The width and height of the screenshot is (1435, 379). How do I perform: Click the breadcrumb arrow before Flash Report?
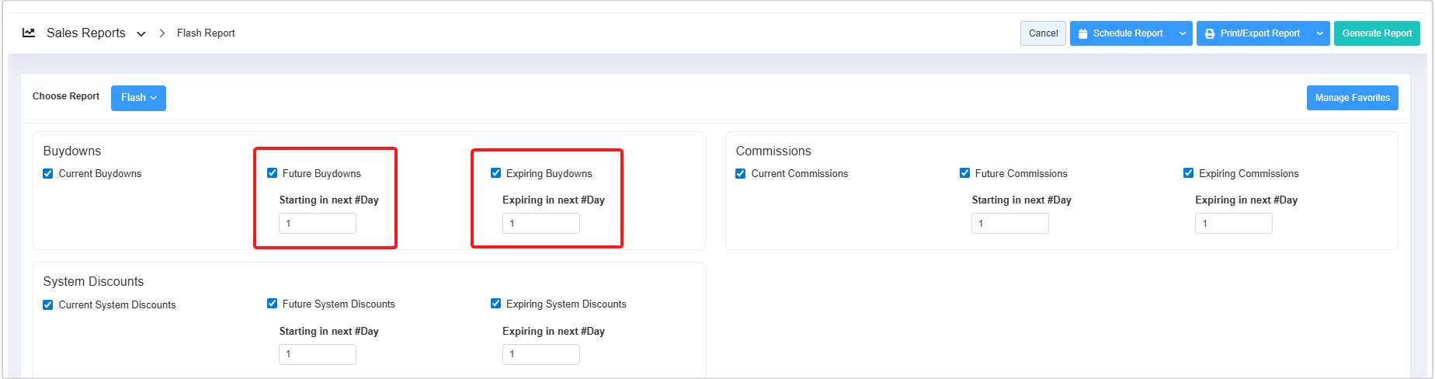(x=162, y=33)
